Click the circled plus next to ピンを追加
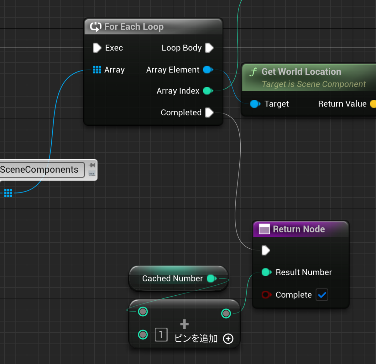Screen dimensions: 376x364 coord(228,339)
